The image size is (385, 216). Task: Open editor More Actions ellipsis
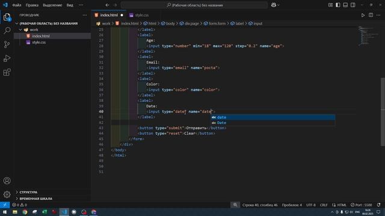pyautogui.click(x=378, y=15)
